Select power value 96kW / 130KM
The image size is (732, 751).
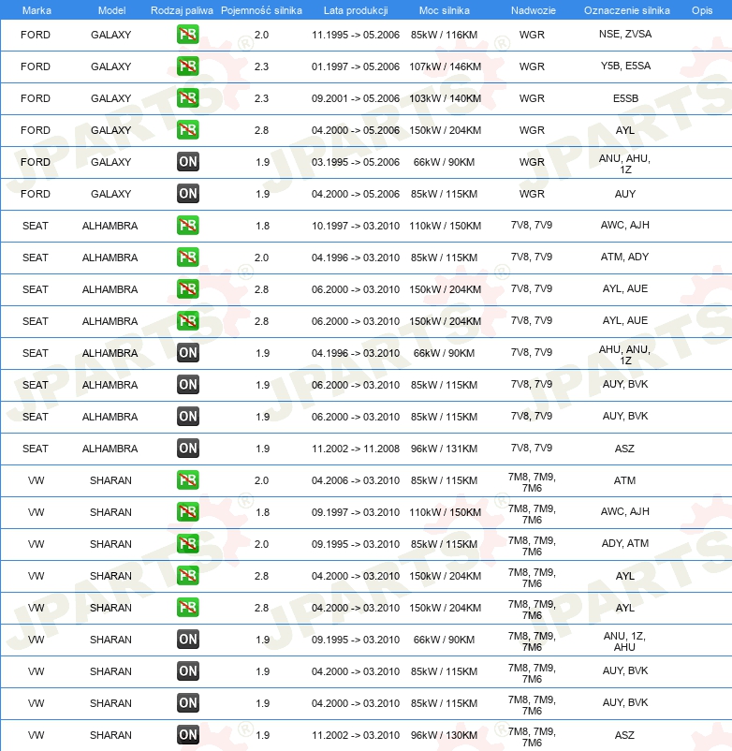445,735
